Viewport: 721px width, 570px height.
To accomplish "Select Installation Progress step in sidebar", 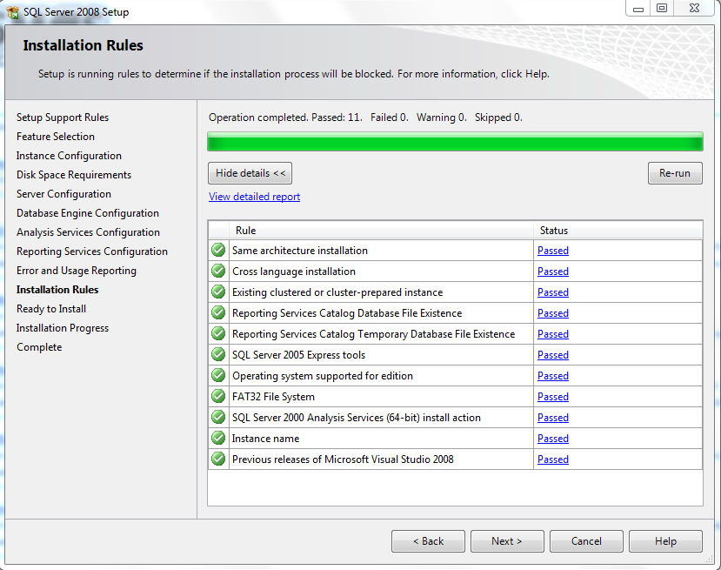I will [63, 328].
